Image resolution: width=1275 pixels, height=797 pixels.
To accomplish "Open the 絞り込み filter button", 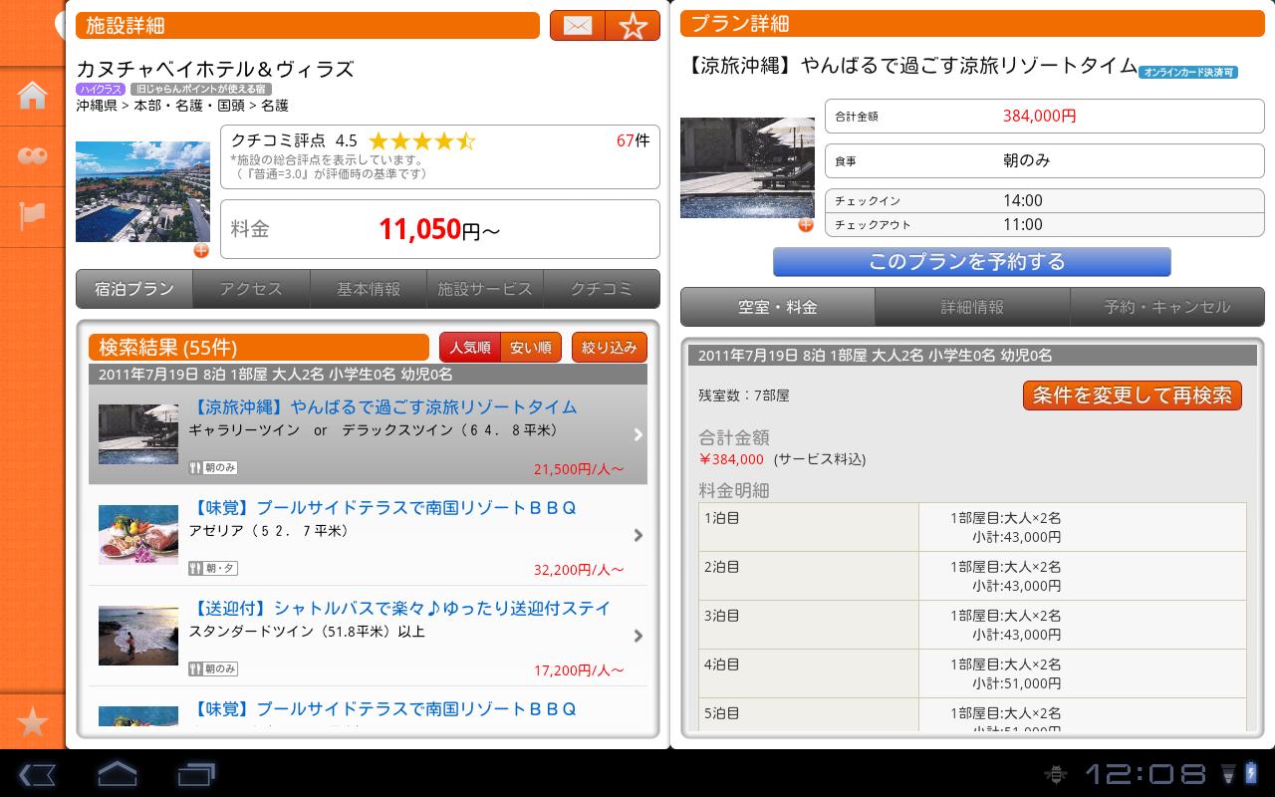I will (x=609, y=348).
